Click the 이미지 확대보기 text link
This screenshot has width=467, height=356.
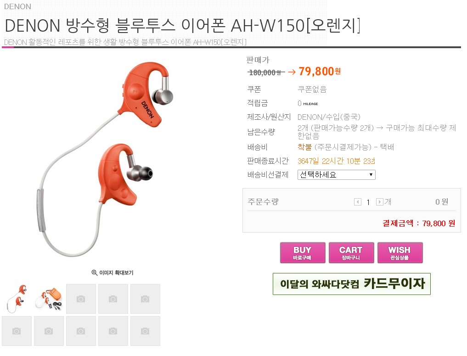[x=116, y=273]
